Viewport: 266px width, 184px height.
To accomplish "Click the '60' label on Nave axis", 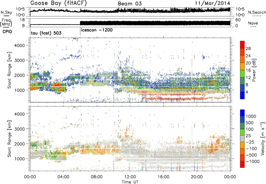I will [238, 20].
